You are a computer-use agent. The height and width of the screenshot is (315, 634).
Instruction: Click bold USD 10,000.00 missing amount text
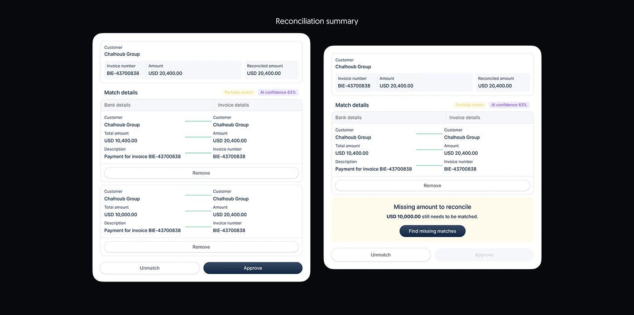403,217
